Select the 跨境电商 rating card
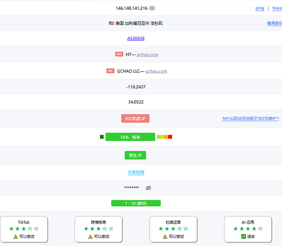 pos(99,229)
